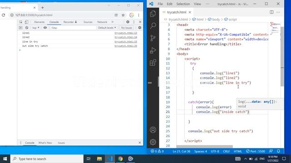Change the HTML language mode in status bar
This screenshot has width=291, height=163.
[x=238, y=151]
